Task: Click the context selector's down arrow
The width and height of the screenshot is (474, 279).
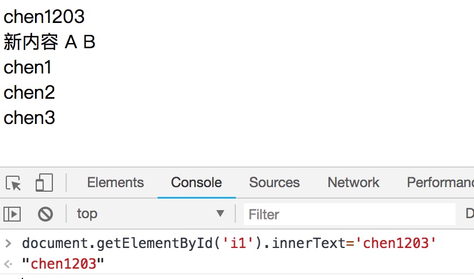Action: 220,214
